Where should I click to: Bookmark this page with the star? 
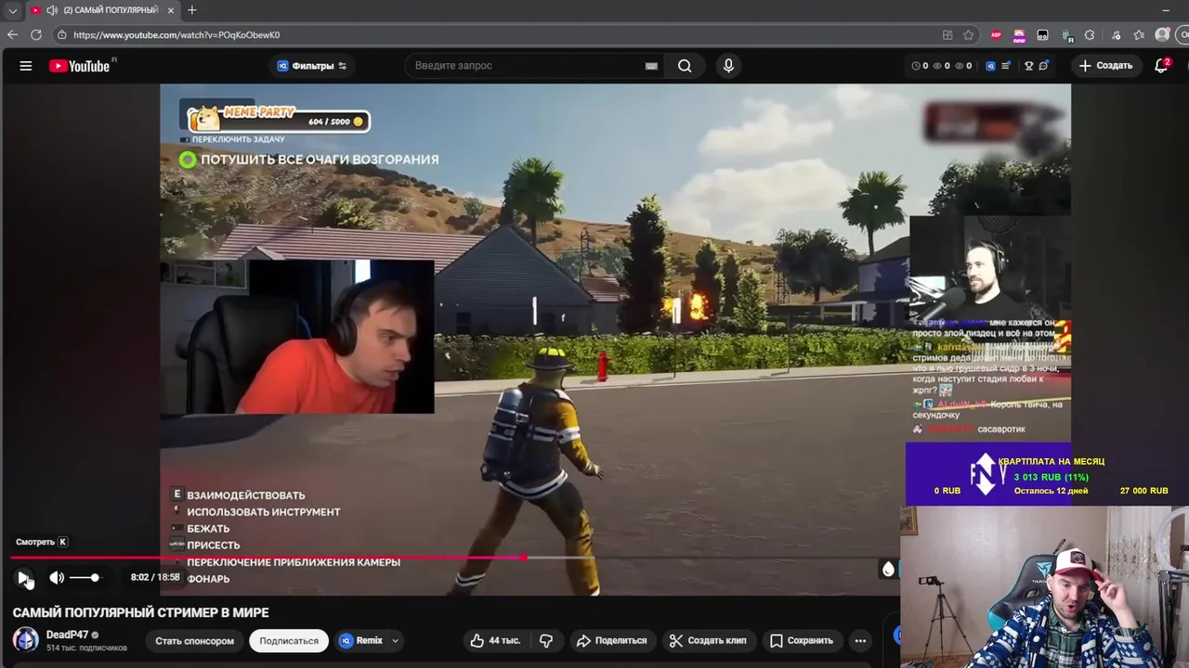(968, 34)
